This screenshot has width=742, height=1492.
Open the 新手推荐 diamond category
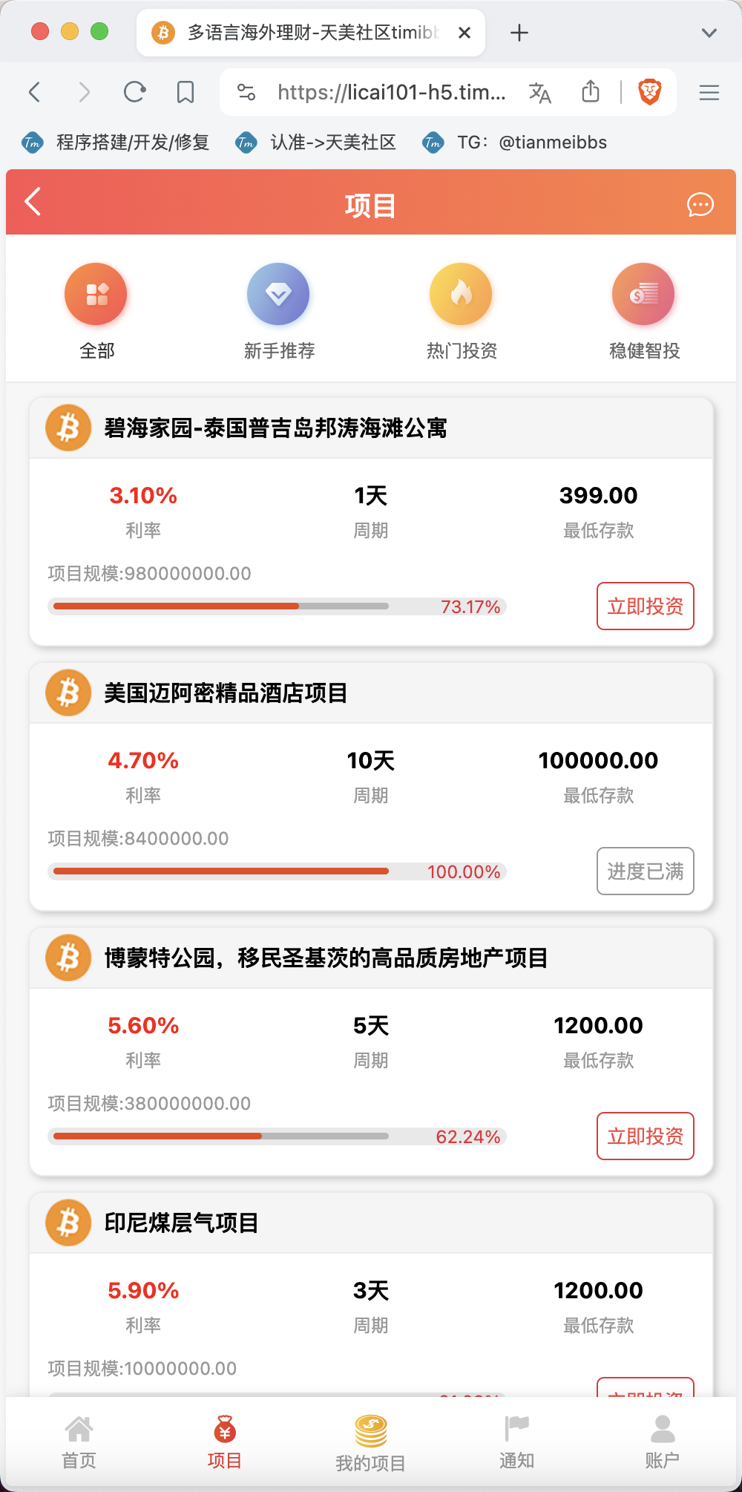point(278,295)
